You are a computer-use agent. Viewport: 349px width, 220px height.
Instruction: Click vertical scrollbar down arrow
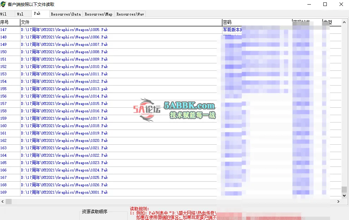pyautogui.click(x=344, y=196)
